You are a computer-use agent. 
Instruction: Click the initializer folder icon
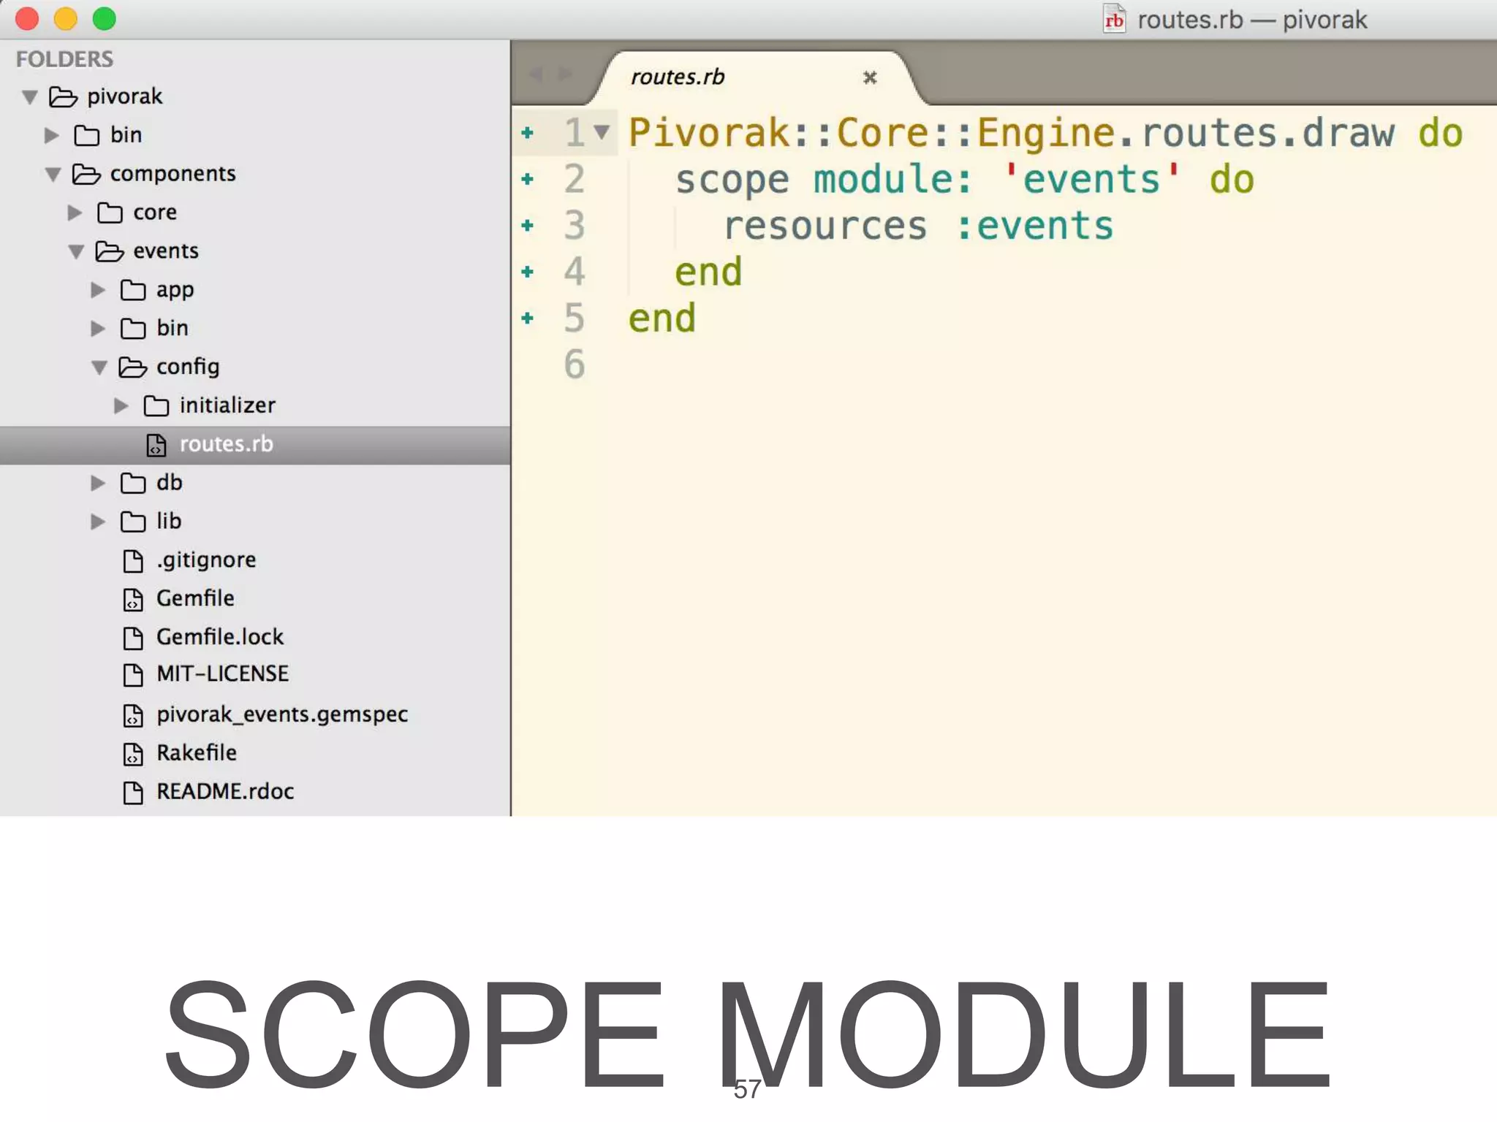point(156,405)
